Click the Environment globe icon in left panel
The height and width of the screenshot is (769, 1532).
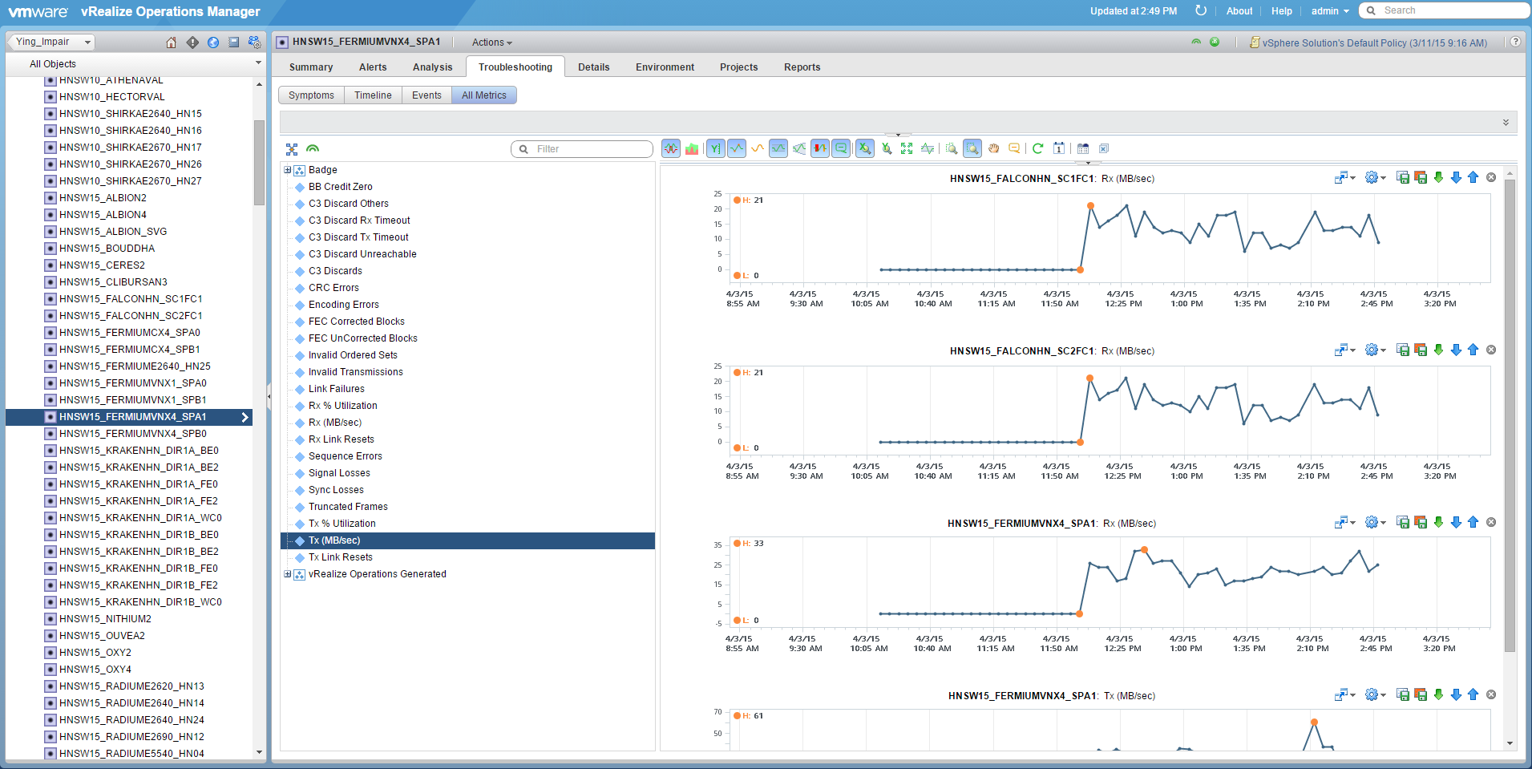[x=213, y=42]
